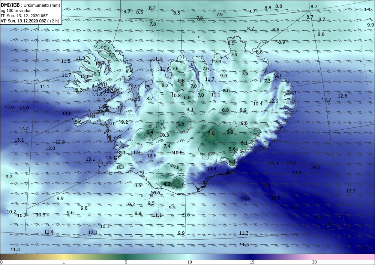The width and height of the screenshot is (375, 265).
Task: Click the color scale tick label '30'
Action: pyautogui.click(x=314, y=262)
